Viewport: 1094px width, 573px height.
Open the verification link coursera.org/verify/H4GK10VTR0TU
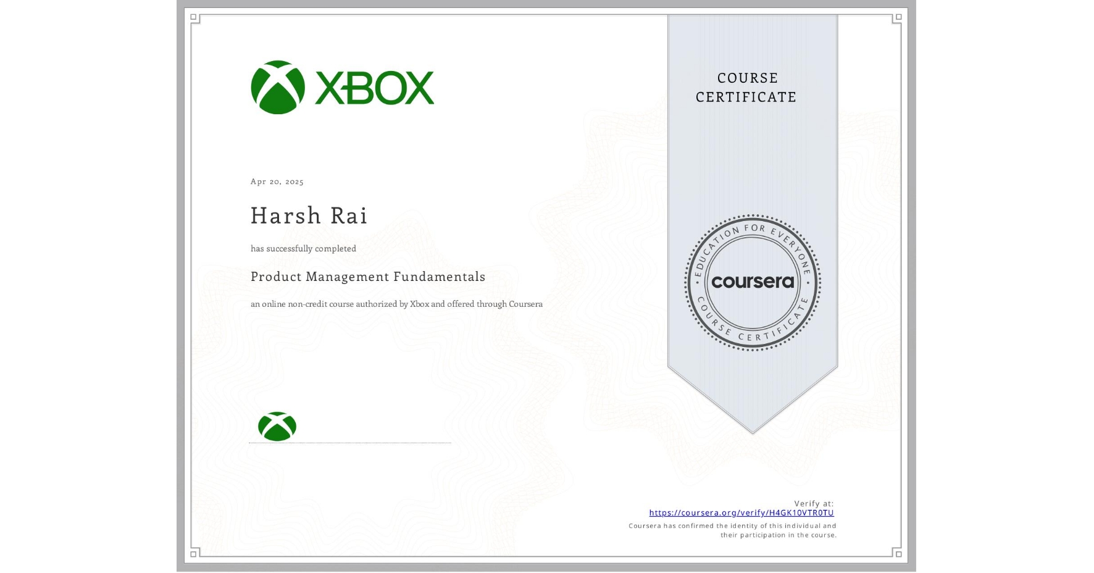point(741,513)
